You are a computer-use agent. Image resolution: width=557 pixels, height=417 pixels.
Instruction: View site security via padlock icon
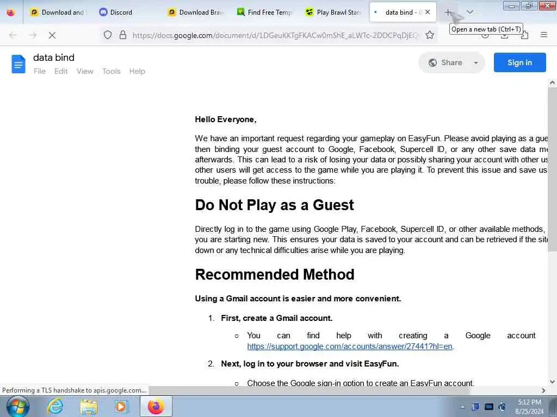pyautogui.click(x=123, y=35)
